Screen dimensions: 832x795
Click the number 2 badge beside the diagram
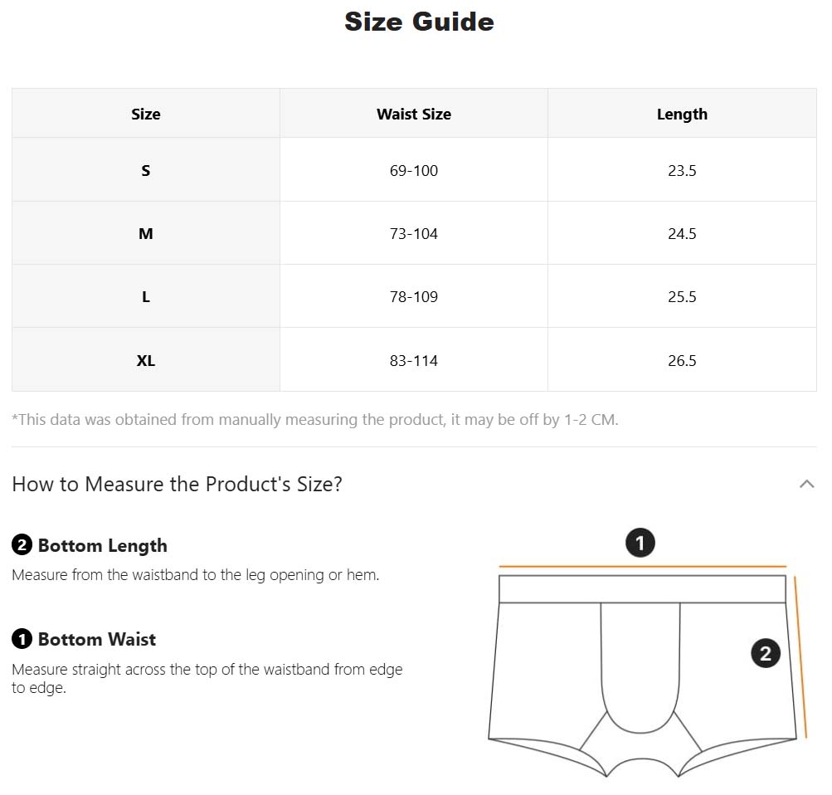766,653
